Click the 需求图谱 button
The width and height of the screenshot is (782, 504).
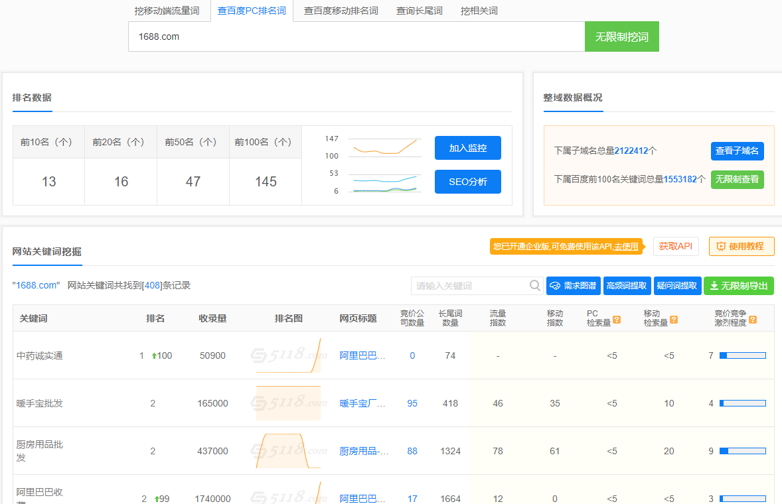point(573,286)
